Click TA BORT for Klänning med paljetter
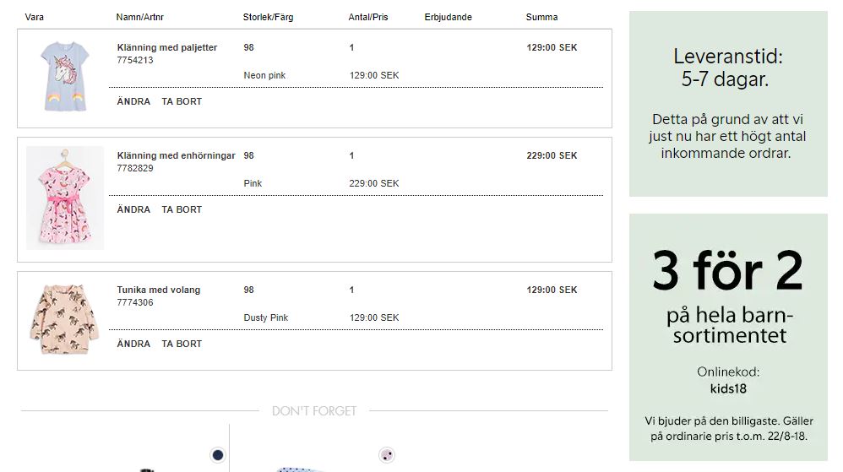843x472 pixels. pos(182,101)
